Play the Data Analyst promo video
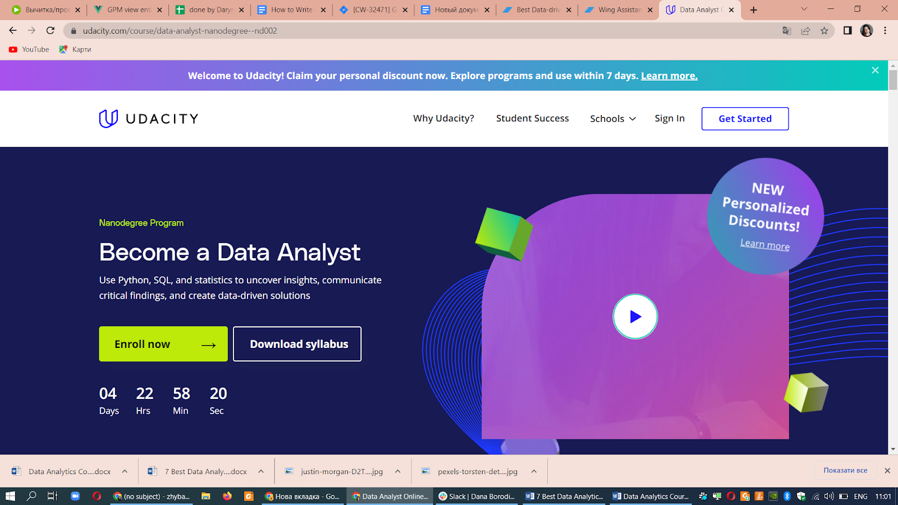The width and height of the screenshot is (898, 505). click(x=635, y=316)
